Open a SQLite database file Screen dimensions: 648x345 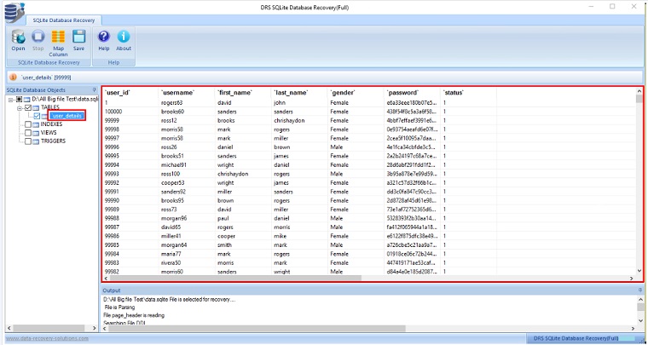pos(18,40)
